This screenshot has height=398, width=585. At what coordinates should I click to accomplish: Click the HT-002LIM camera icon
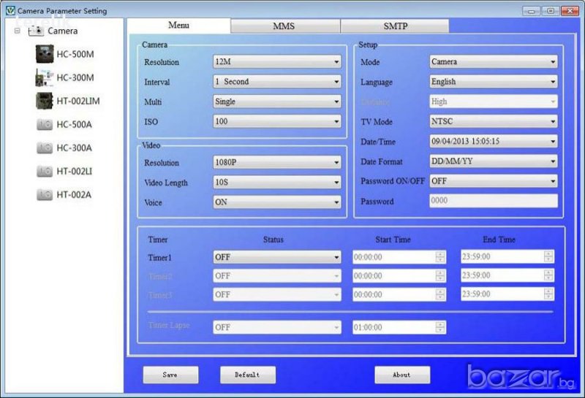[x=45, y=100]
